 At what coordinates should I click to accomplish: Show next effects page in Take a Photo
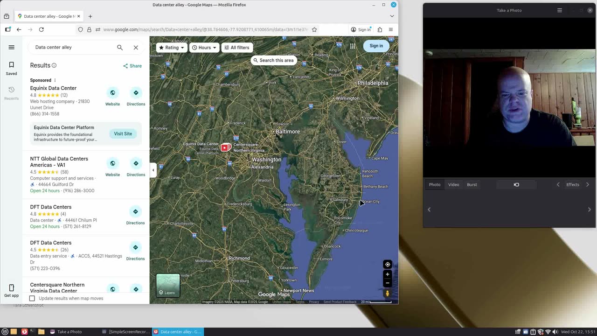pos(587,184)
